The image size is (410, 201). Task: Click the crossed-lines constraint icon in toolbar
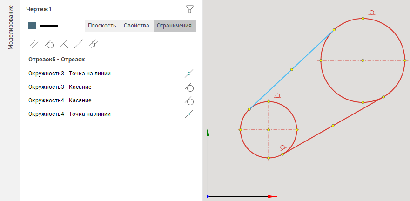(94, 44)
